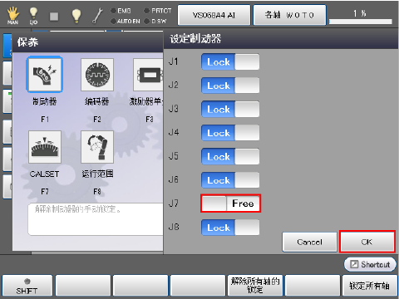Toggle the J2 brake Lock switch
Image resolution: width=399 pixels, height=299 pixels.
(x=230, y=86)
